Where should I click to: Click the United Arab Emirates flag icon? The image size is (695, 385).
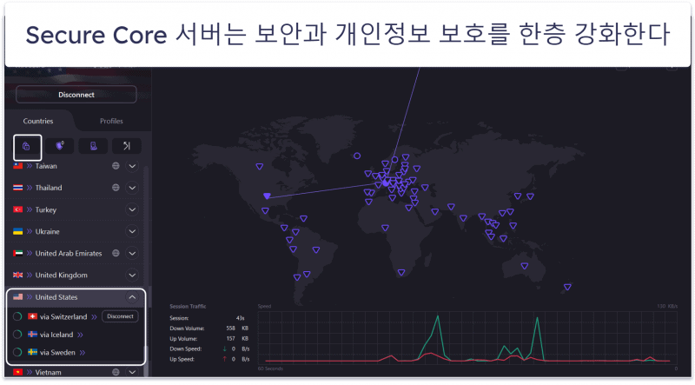click(x=17, y=253)
